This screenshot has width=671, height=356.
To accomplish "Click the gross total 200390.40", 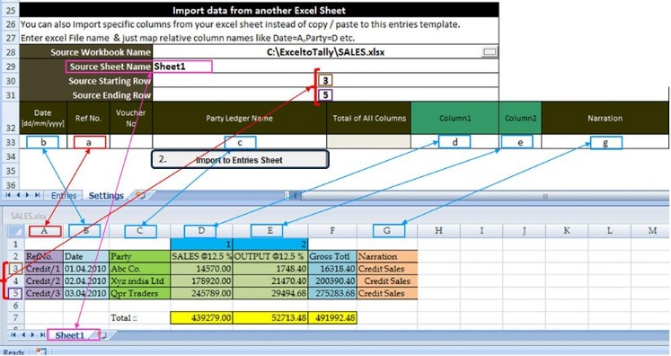I will click(x=332, y=281).
